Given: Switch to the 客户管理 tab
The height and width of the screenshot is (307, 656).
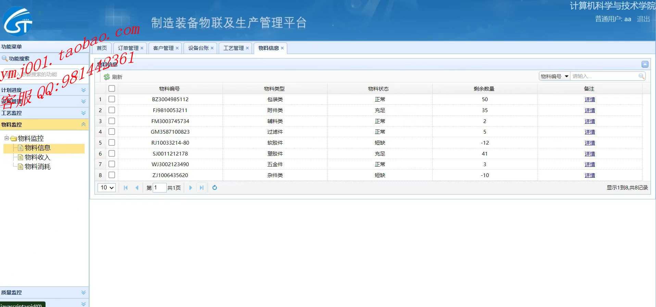Looking at the screenshot, I should (163, 48).
